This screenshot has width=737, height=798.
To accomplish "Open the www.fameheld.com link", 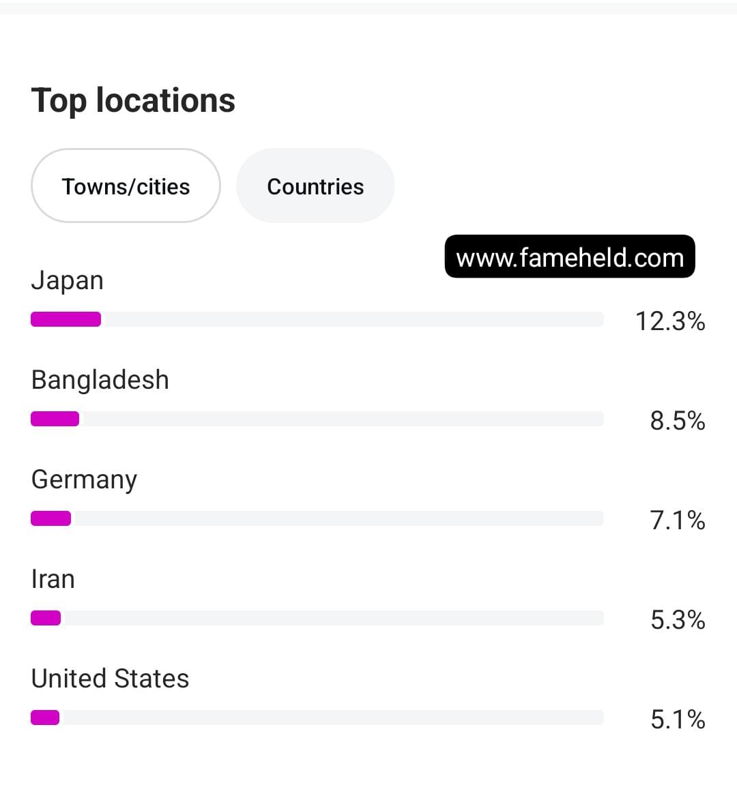I will [x=570, y=257].
